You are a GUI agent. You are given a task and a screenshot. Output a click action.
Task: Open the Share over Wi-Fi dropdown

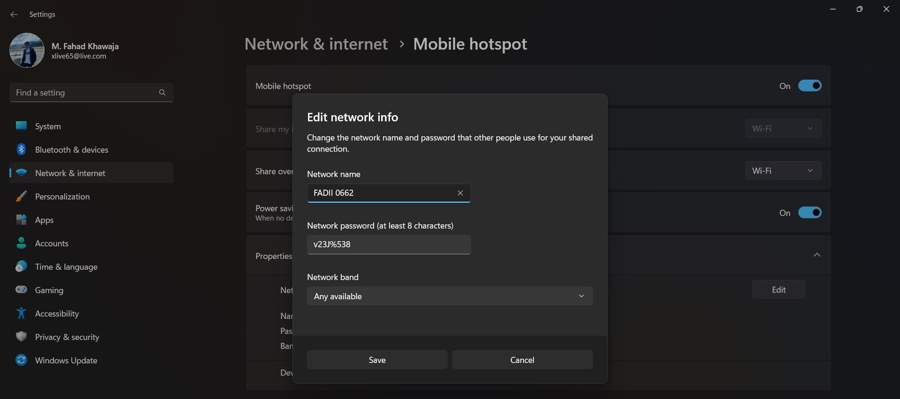pyautogui.click(x=783, y=170)
